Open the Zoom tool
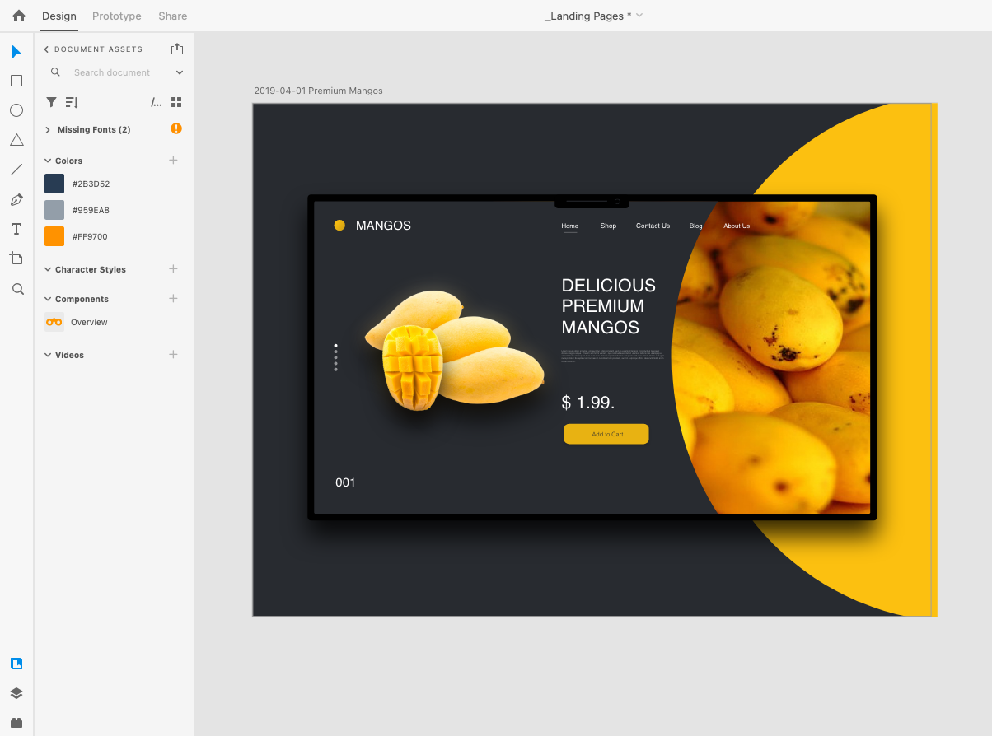Viewport: 992px width, 736px height. pyautogui.click(x=16, y=288)
